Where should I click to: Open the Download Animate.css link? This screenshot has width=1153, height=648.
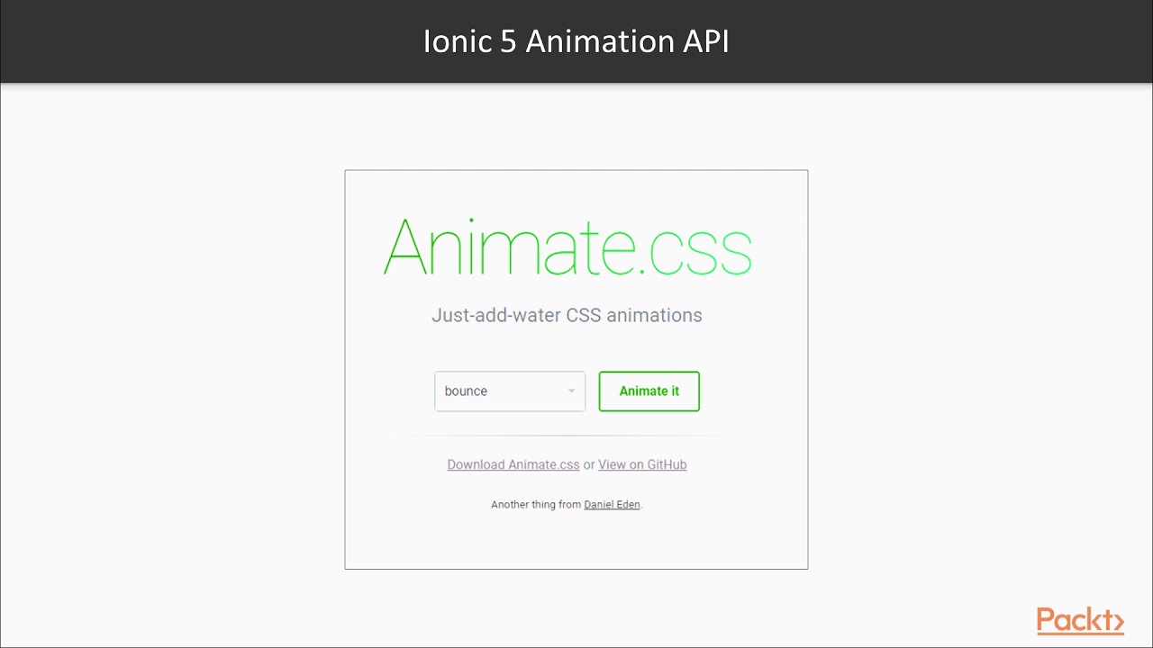pyautogui.click(x=513, y=464)
